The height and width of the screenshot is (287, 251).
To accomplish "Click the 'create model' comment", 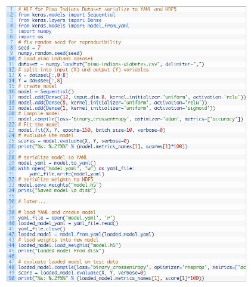I will click(x=38, y=86).
